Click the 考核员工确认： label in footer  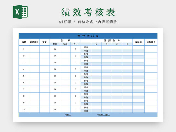tap(103, 115)
